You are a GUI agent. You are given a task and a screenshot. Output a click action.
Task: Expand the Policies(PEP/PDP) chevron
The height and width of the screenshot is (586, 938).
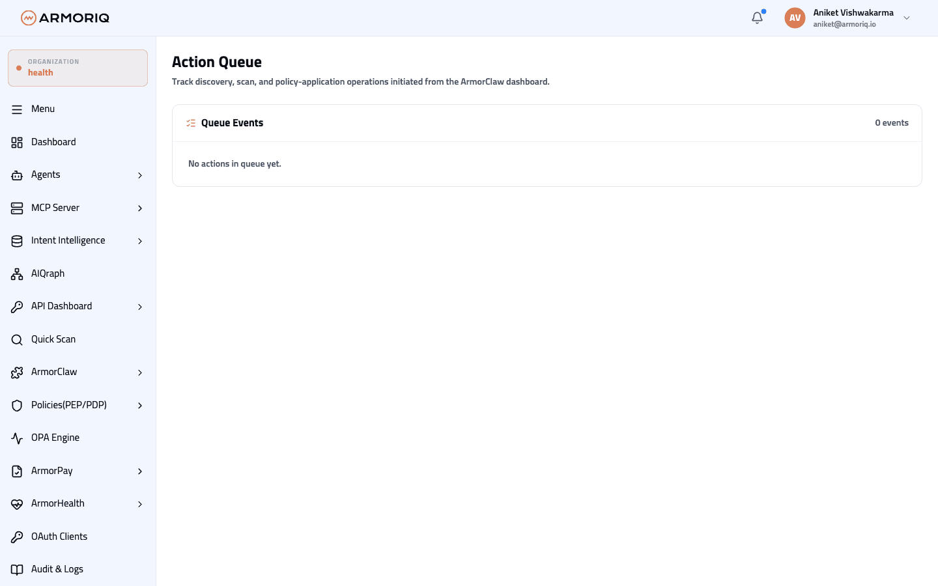(140, 406)
